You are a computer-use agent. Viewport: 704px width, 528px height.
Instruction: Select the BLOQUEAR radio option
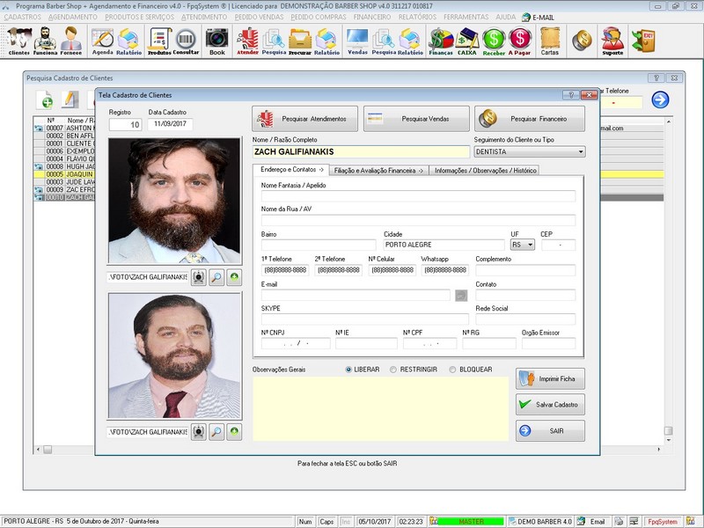click(453, 370)
